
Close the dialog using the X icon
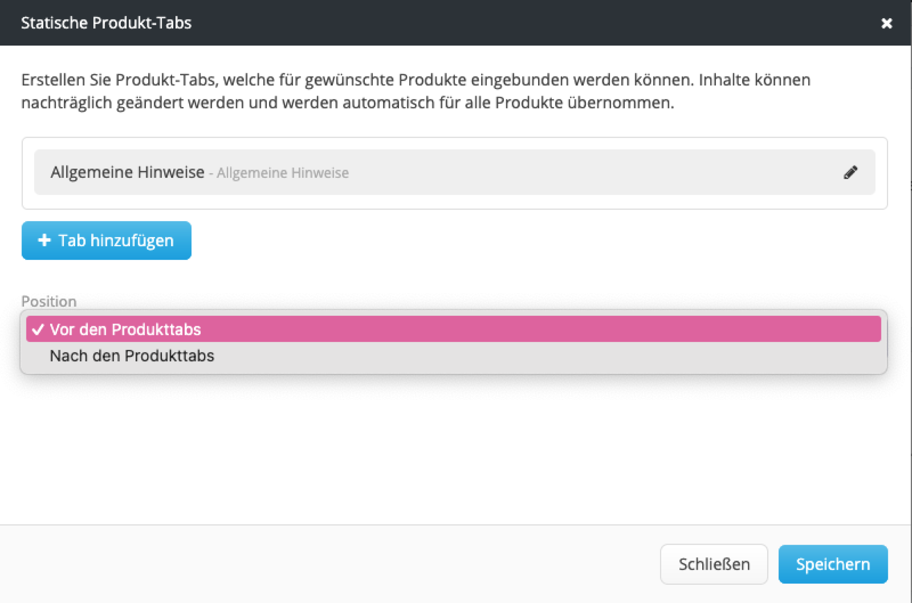tap(886, 23)
